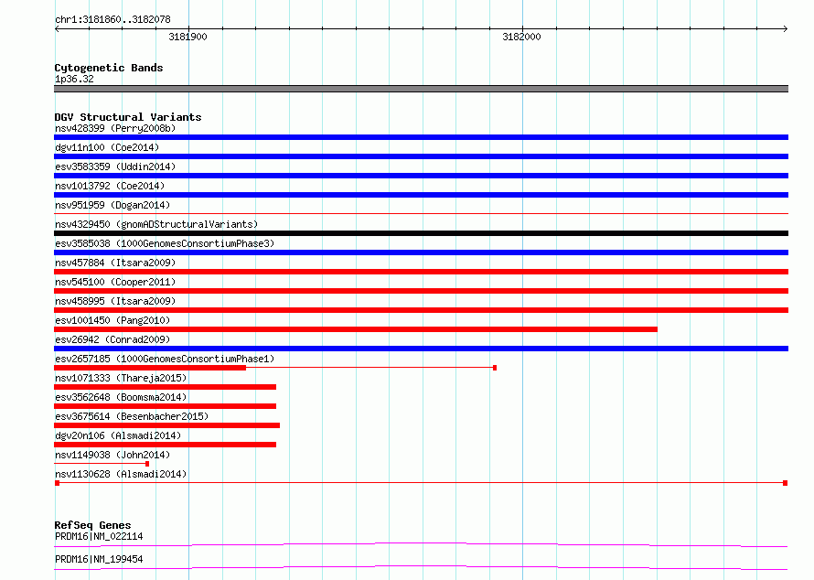Click the gray 1p36.32 cytogenetic band bar
814x580 pixels.
421,89
